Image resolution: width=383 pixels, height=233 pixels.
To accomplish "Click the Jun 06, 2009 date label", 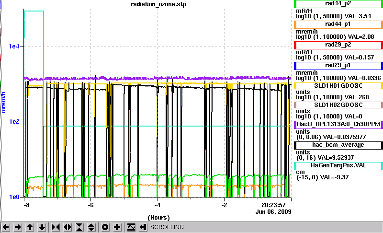I will pyautogui.click(x=273, y=212).
